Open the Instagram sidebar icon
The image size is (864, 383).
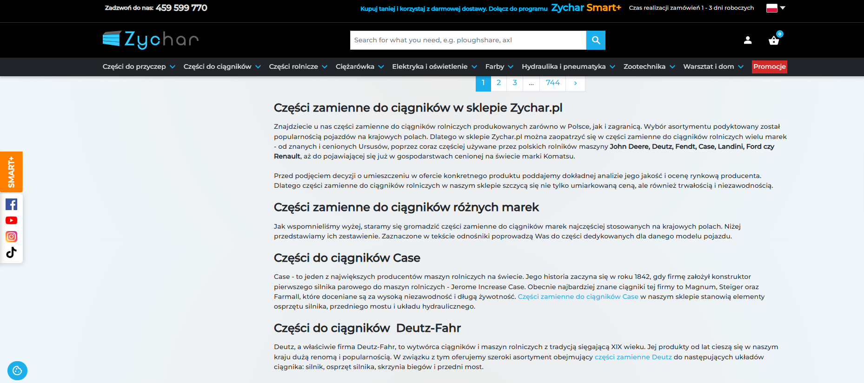[12, 237]
